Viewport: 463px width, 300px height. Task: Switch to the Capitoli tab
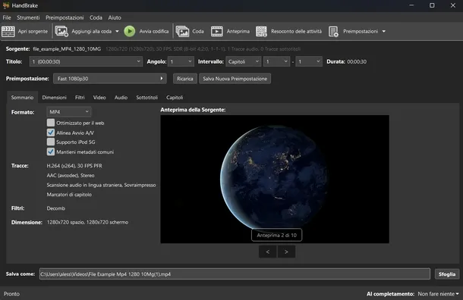(175, 97)
